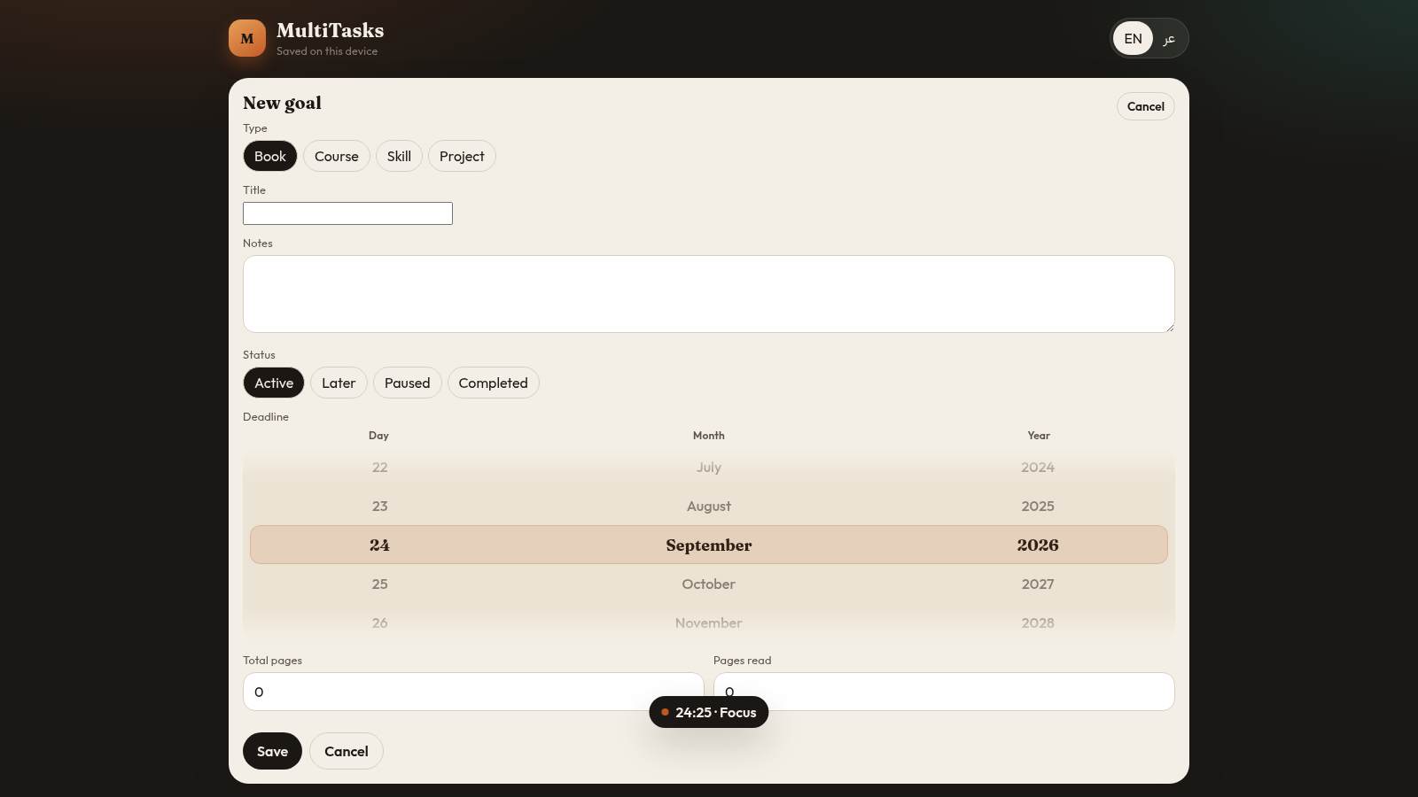Viewport: 1418px width, 797px height.
Task: Pick 2024 in the Year wheel
Action: [x=1038, y=468]
